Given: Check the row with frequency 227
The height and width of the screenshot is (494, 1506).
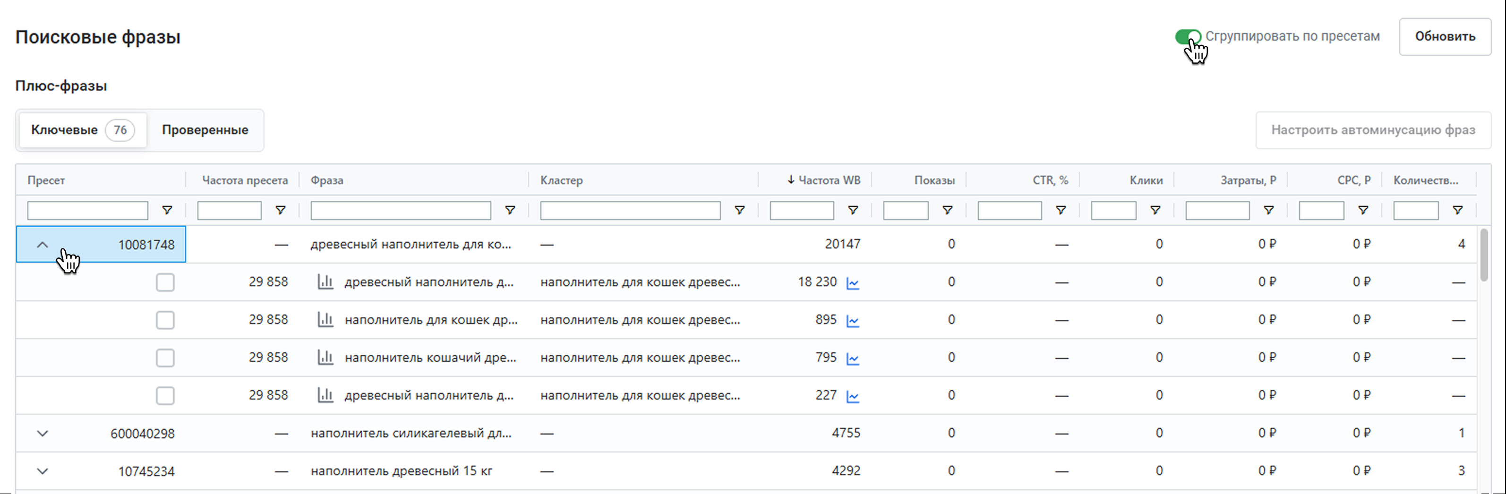Looking at the screenshot, I should click(x=165, y=396).
